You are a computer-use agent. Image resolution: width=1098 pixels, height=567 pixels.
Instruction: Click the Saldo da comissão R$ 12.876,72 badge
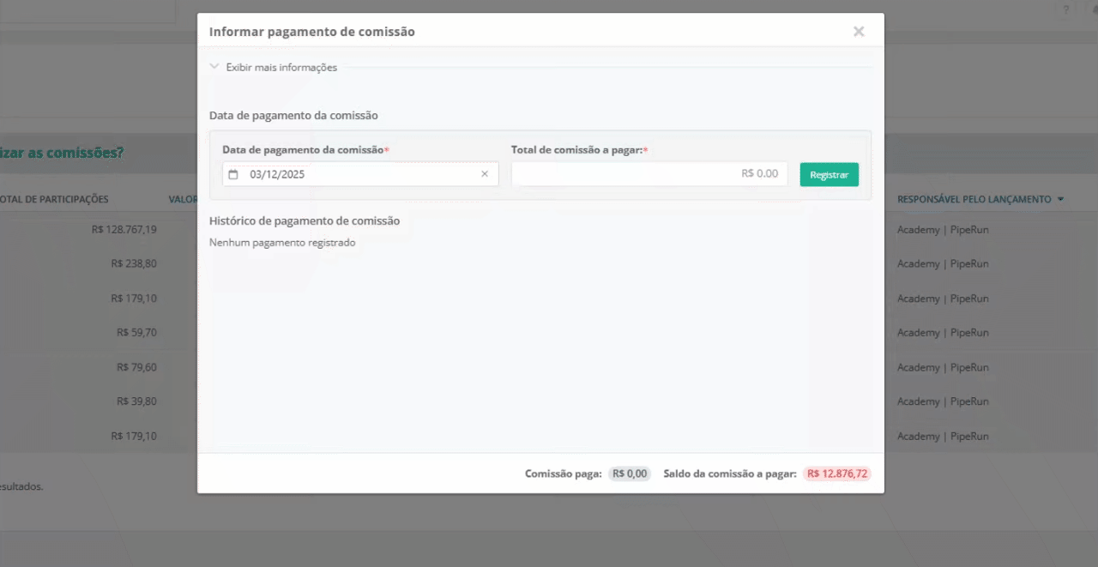coord(836,474)
